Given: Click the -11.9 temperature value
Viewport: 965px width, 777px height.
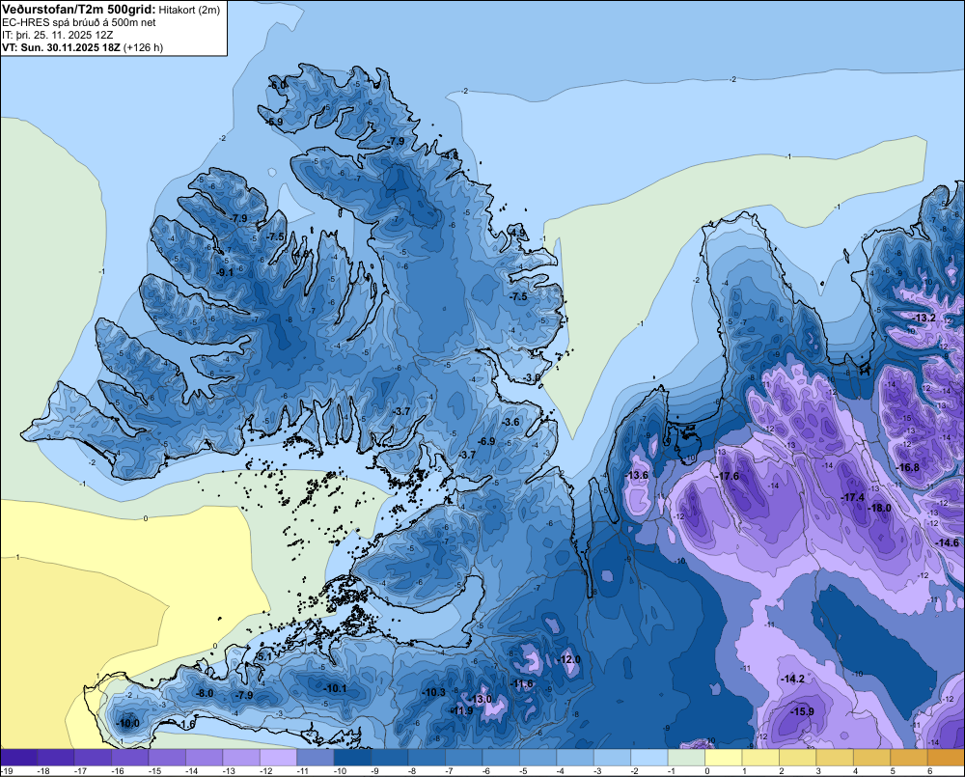Looking at the screenshot, I should tap(461, 710).
